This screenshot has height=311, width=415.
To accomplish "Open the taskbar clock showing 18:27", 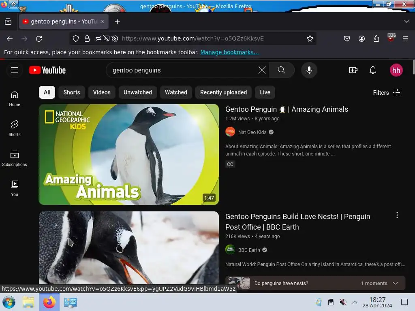I will click(x=377, y=302).
